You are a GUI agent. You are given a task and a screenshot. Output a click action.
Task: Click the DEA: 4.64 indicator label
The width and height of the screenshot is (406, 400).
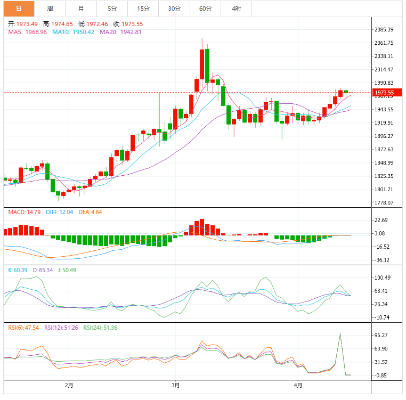point(90,212)
